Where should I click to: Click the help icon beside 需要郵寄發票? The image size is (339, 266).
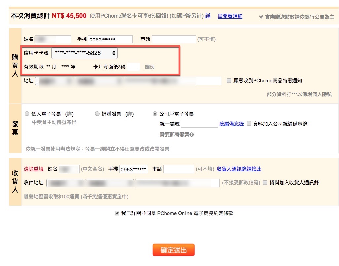tap(191, 135)
